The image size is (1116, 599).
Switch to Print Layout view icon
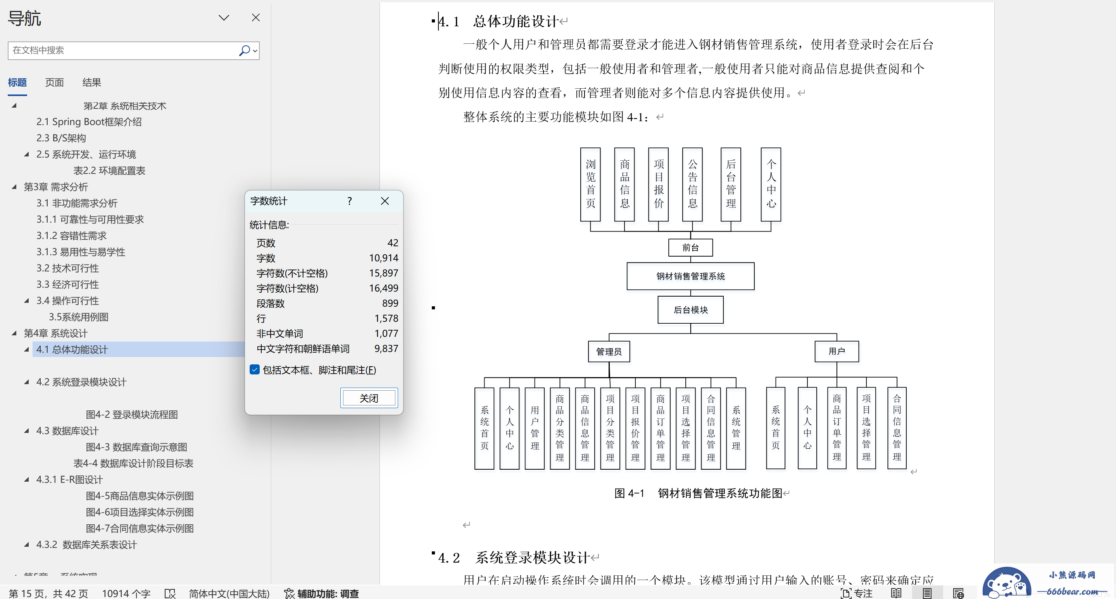[927, 593]
